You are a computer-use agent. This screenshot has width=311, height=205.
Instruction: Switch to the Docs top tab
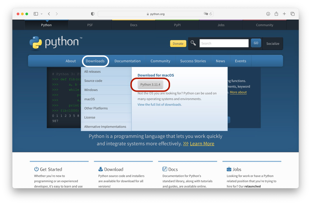click(x=134, y=25)
